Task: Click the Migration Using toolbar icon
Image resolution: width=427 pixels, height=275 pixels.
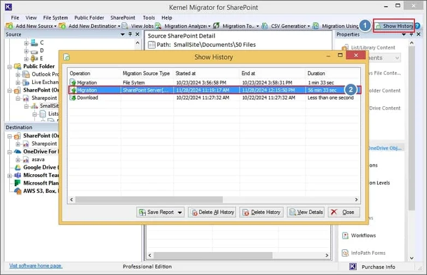Action: (x=316, y=26)
